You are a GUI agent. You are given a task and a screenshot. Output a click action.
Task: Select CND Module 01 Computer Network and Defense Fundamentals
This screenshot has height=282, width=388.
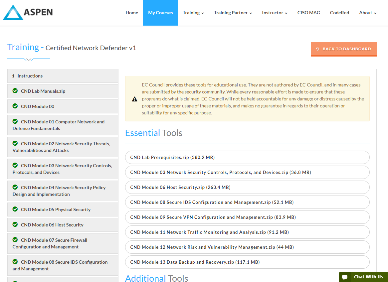63,125
